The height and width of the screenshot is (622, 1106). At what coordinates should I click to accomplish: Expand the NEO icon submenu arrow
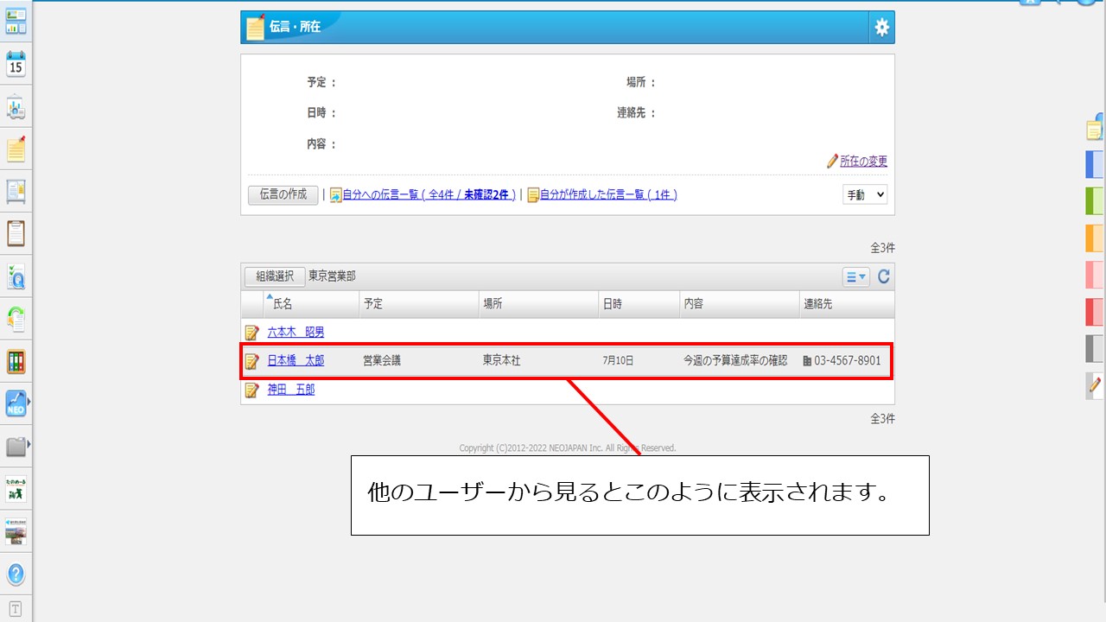[x=29, y=403]
